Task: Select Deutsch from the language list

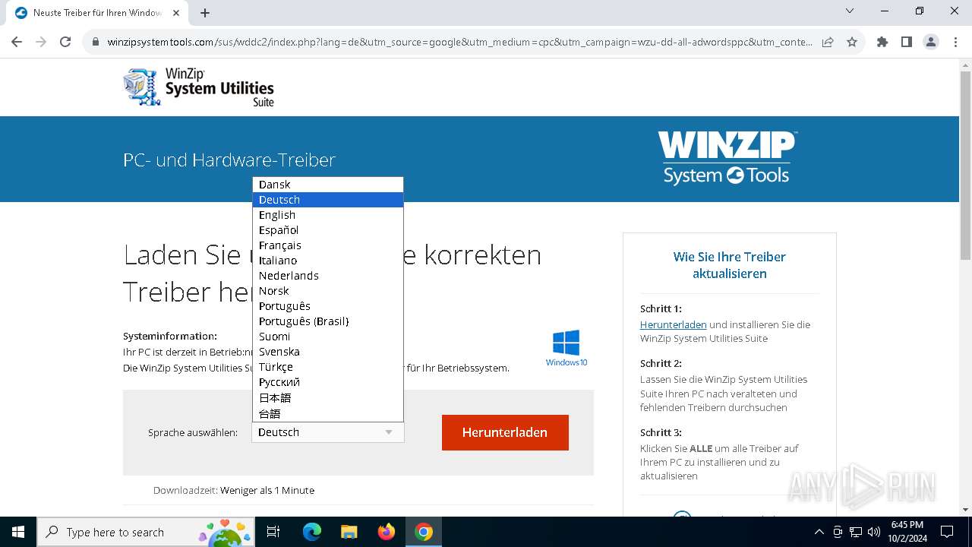Action: coord(328,200)
